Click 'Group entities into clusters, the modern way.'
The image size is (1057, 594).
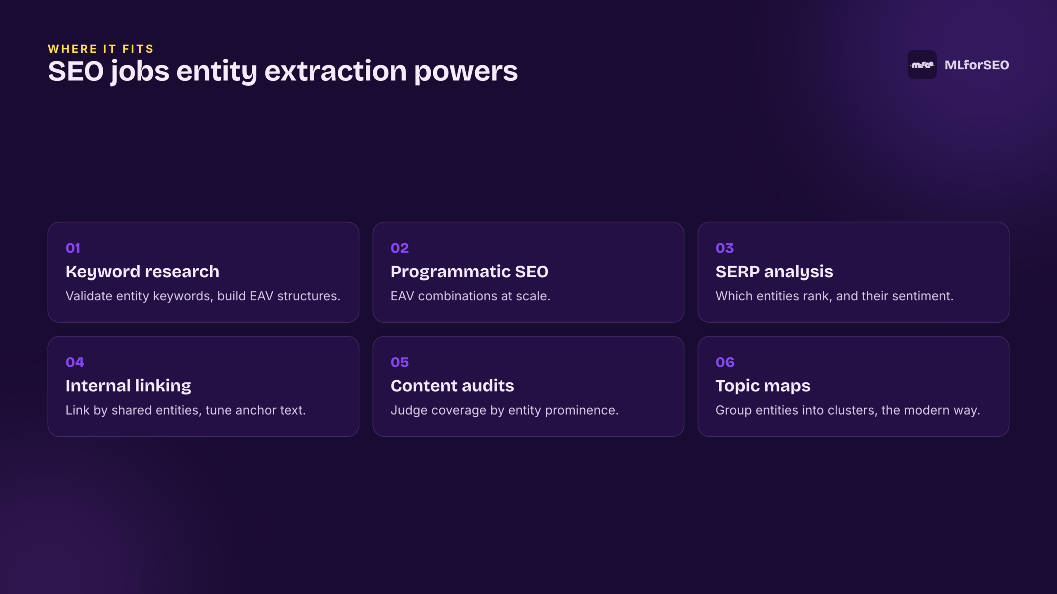[x=848, y=410]
